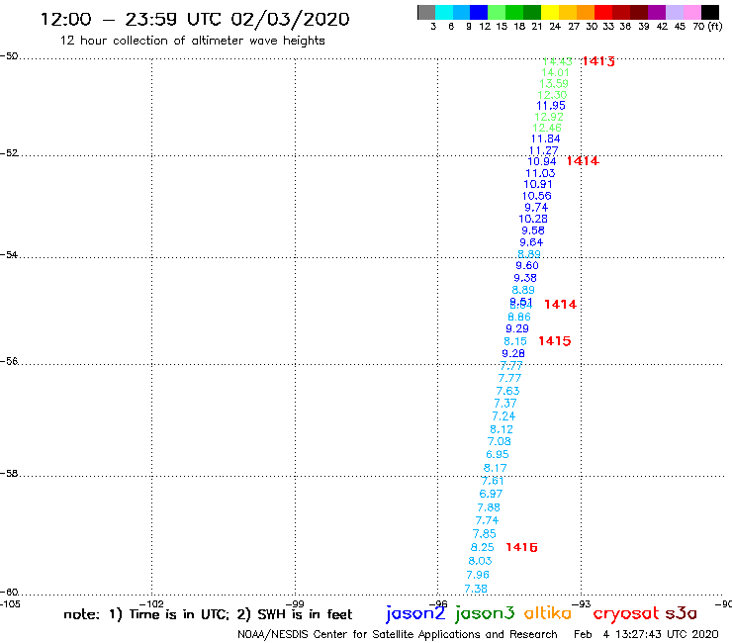Click wave height value 6.95
732x643 pixels.
498,454
